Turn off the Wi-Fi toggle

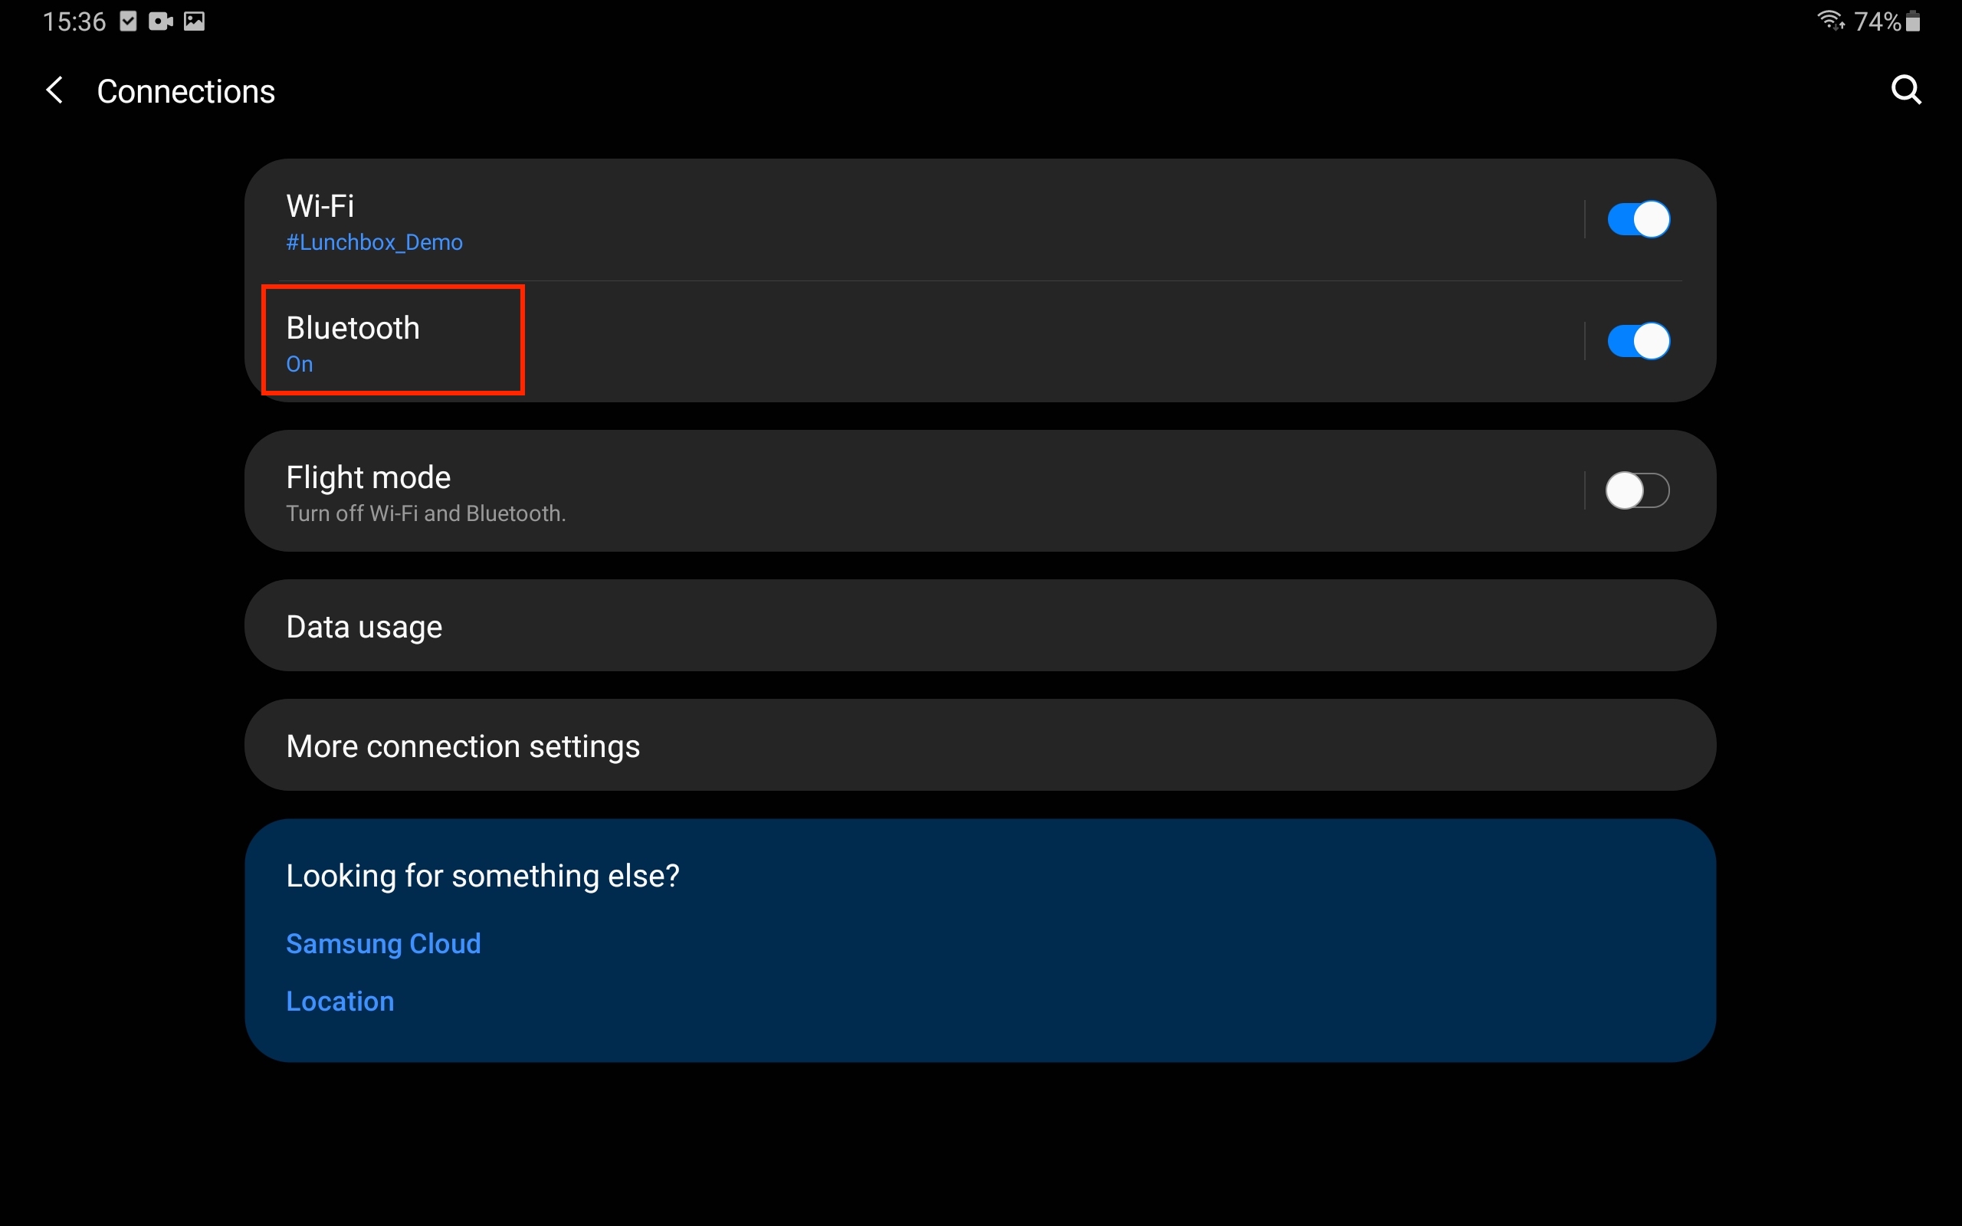[1638, 219]
